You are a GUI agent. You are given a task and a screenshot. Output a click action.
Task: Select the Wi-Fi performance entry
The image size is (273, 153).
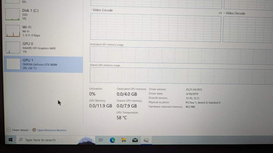pyautogui.click(x=44, y=31)
